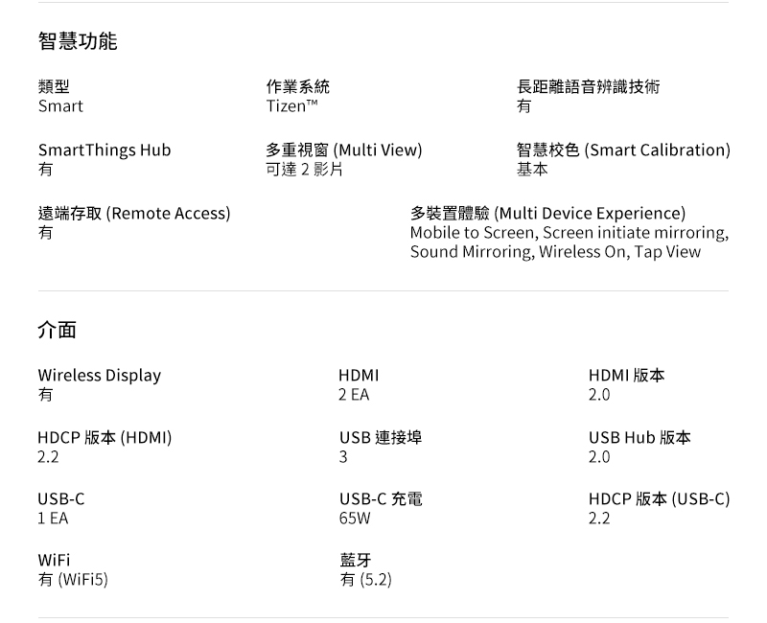Click the HDMI 2 EA value
767x623 pixels.
pos(354,395)
